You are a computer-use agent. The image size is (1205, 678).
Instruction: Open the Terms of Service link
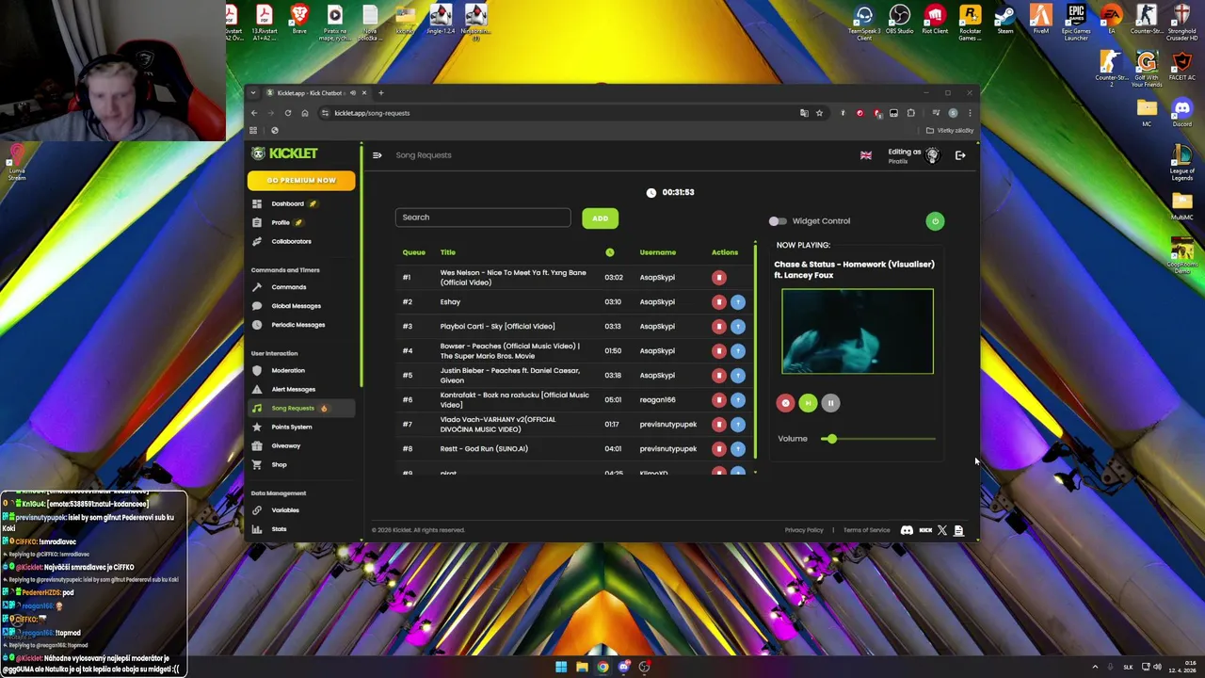(866, 530)
